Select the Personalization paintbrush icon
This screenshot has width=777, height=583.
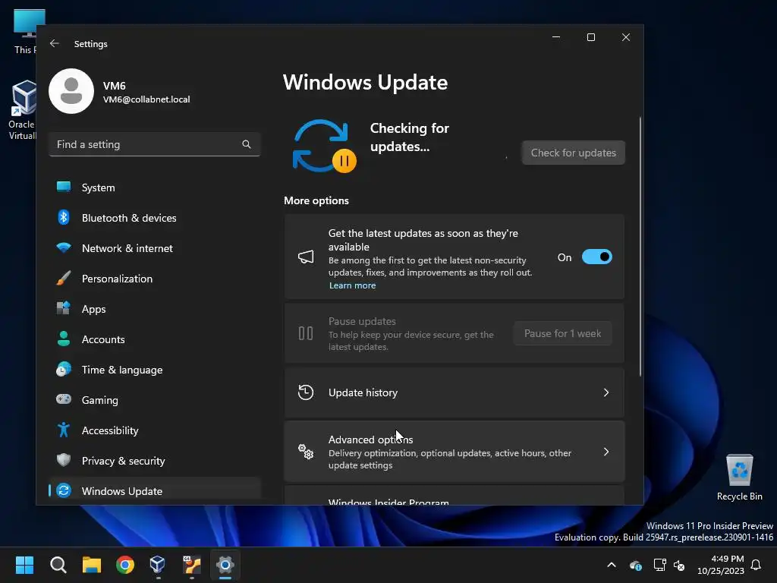64,278
